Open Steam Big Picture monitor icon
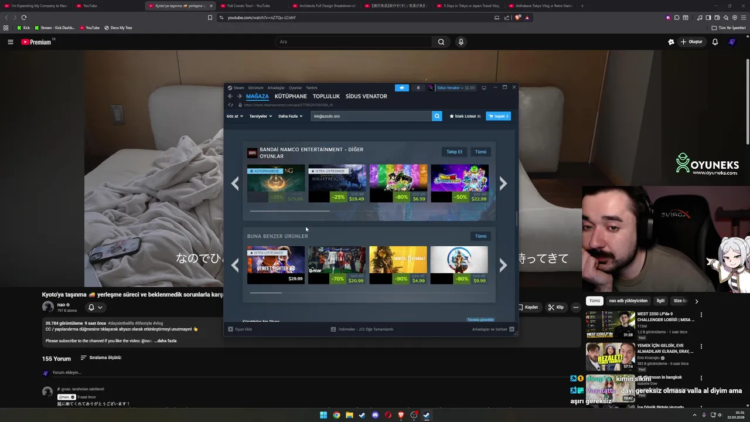This screenshot has width=750, height=422. [x=484, y=88]
